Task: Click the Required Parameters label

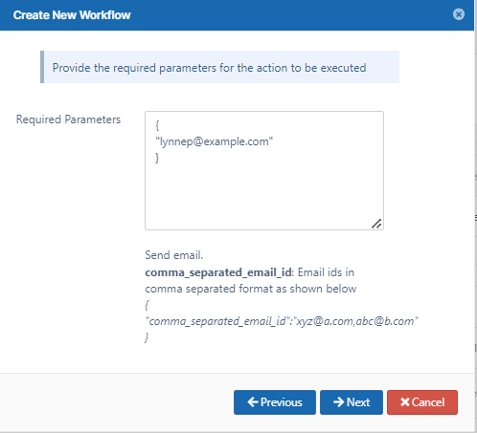Action: tap(68, 119)
